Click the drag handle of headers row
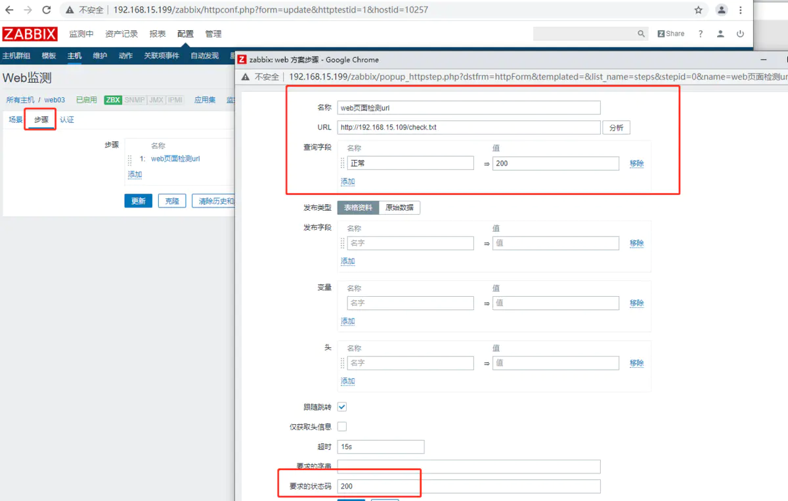The image size is (788, 501). tap(342, 362)
